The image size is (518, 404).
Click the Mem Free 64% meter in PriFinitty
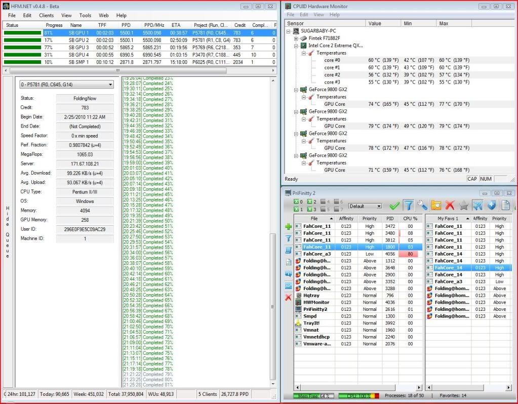pos(313,396)
